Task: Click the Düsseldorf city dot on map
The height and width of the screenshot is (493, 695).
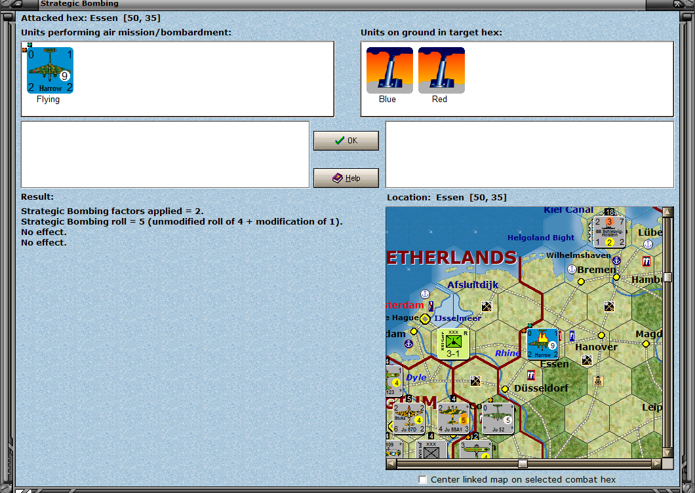Action: (505, 389)
